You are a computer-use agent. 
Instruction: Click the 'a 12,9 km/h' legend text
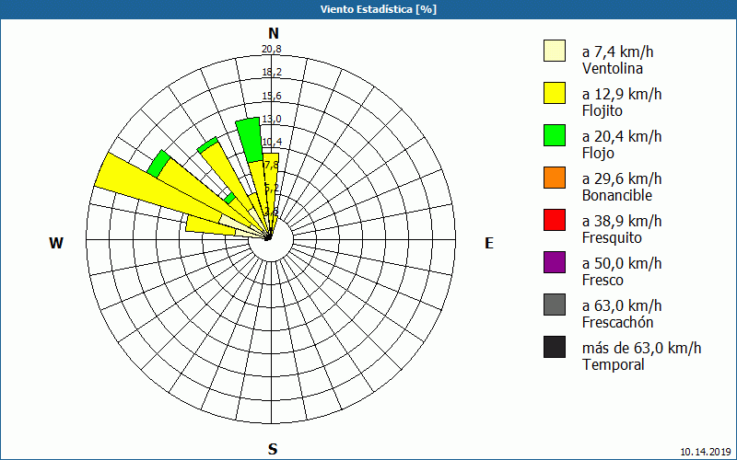tap(622, 94)
